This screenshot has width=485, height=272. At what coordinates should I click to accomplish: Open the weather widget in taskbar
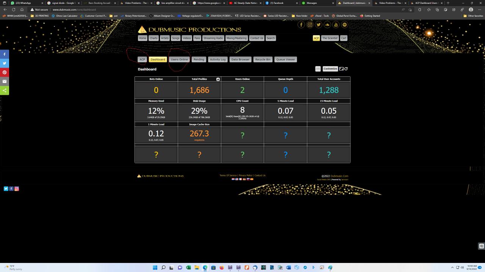(x=13, y=267)
